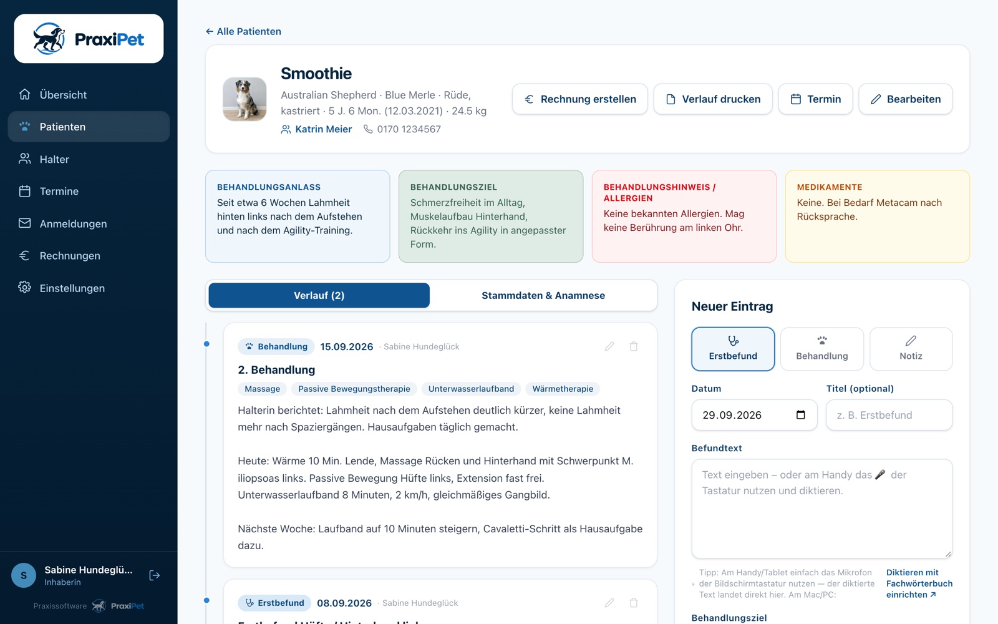998x624 pixels.
Task: Open the date picker calendar icon
Action: pyautogui.click(x=801, y=415)
